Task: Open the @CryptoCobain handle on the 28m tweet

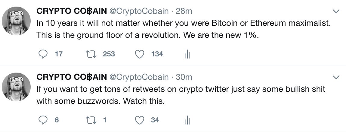Action: (x=139, y=11)
